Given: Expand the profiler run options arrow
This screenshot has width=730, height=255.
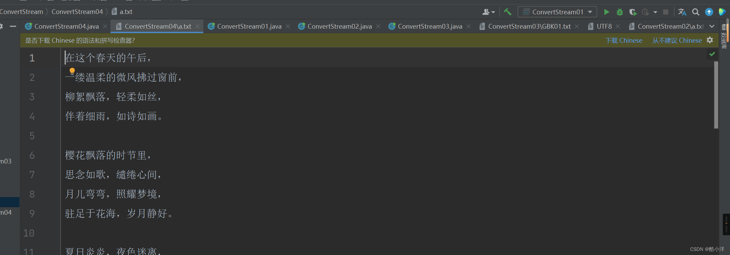Looking at the screenshot, I should tap(655, 12).
